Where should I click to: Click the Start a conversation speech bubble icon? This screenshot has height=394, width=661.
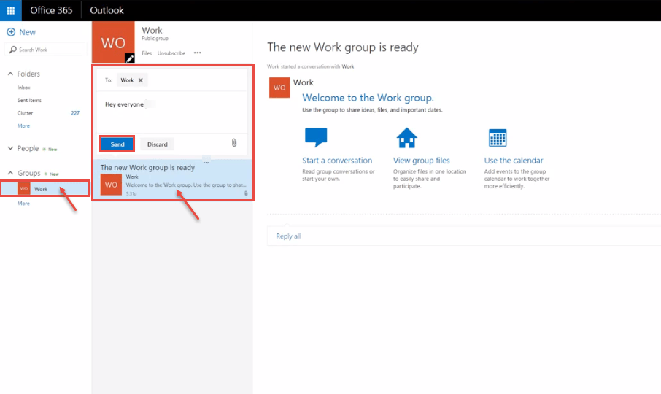(x=316, y=137)
